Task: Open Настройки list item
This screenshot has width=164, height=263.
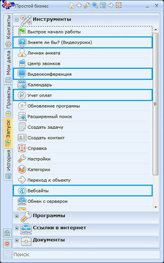Action: tap(82, 159)
